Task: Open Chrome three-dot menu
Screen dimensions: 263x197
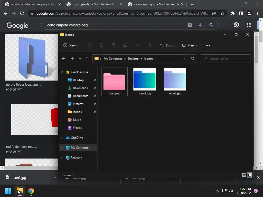Action: (x=257, y=13)
